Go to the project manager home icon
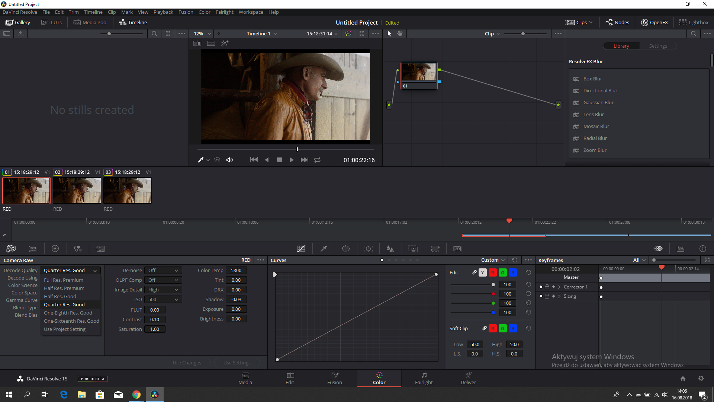The image size is (714, 402). pyautogui.click(x=683, y=379)
